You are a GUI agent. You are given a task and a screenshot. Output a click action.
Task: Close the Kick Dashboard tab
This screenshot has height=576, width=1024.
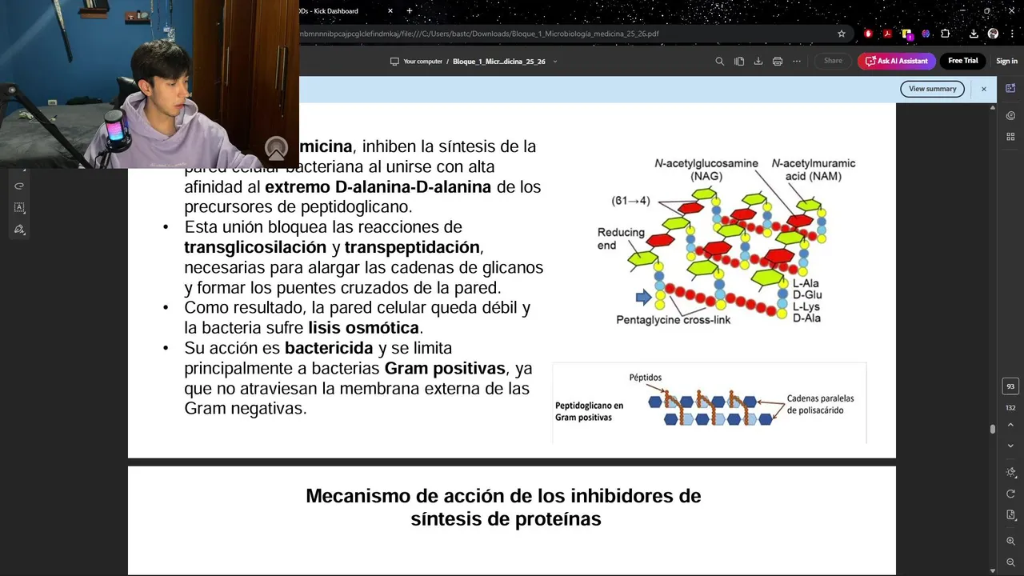pos(390,11)
